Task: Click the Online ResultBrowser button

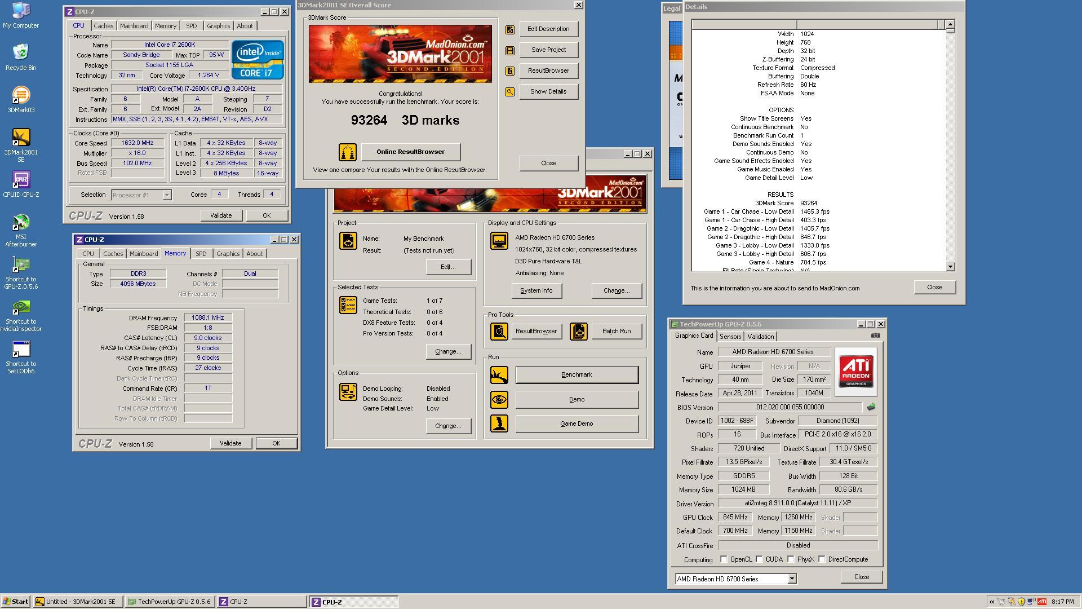Action: pyautogui.click(x=411, y=152)
